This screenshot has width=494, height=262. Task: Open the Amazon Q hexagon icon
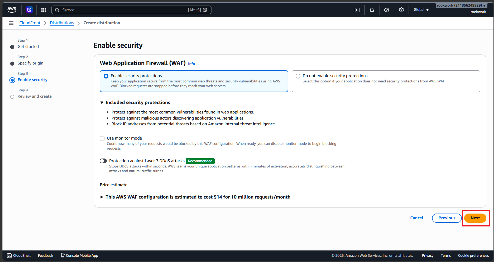pos(29,10)
